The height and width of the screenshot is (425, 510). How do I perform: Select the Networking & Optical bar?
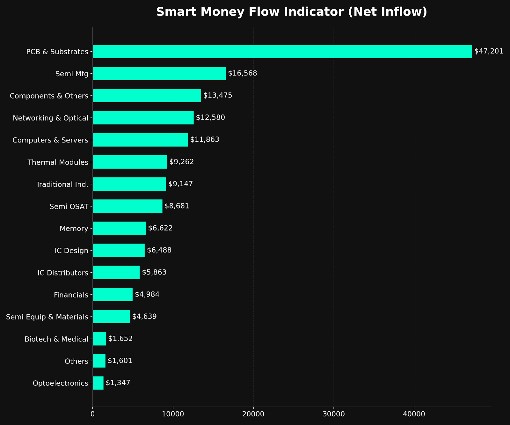[143, 118]
